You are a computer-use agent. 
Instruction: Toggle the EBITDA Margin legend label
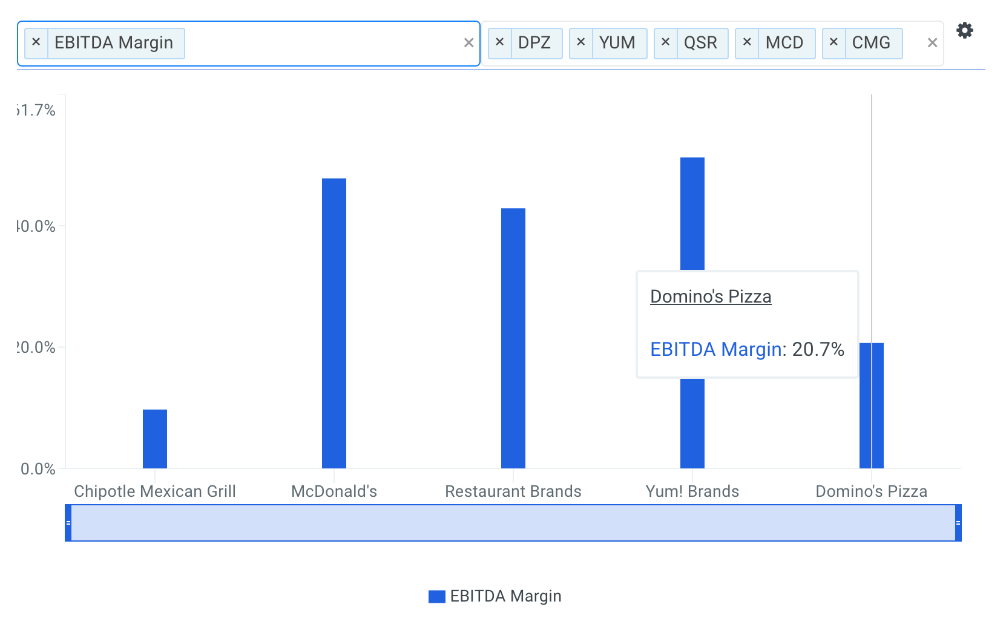pos(506,596)
